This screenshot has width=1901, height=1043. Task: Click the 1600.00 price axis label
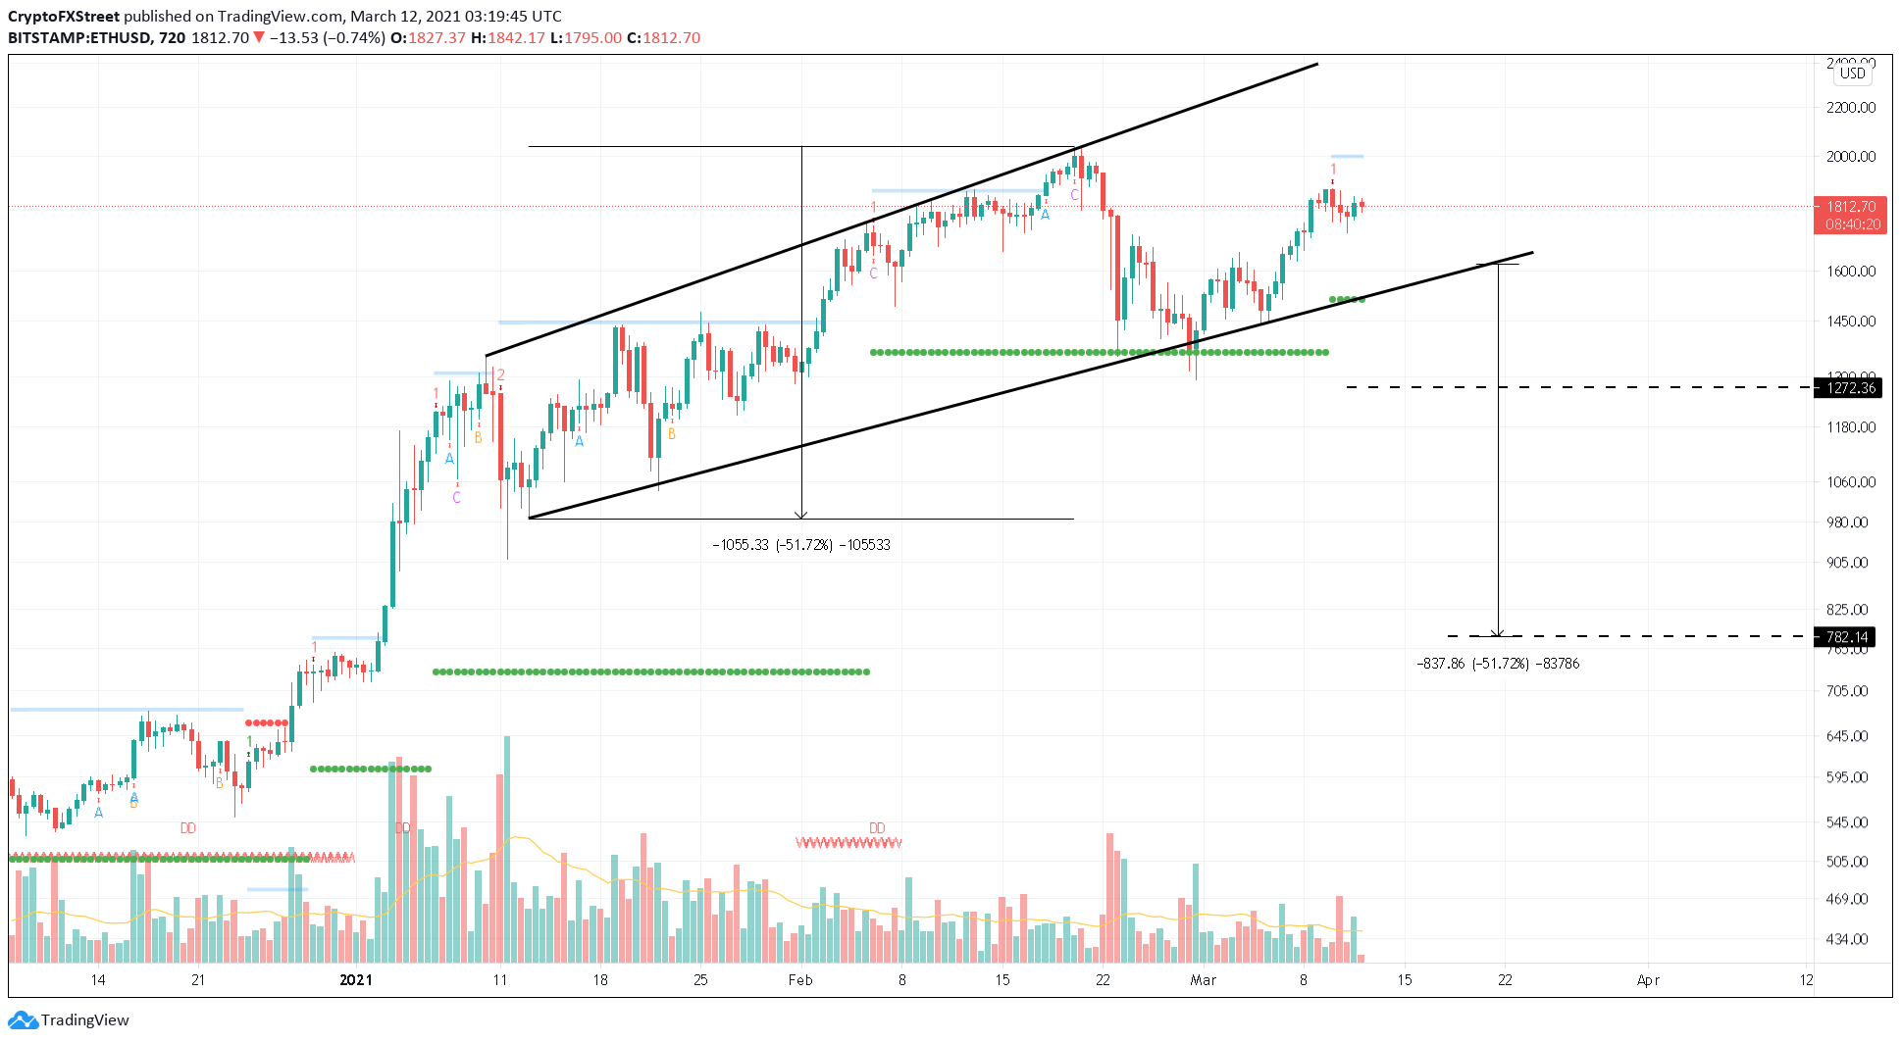(x=1851, y=272)
